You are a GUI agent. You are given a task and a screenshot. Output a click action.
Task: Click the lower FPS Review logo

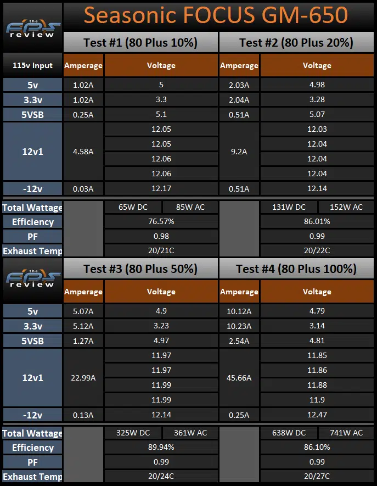tap(32, 278)
